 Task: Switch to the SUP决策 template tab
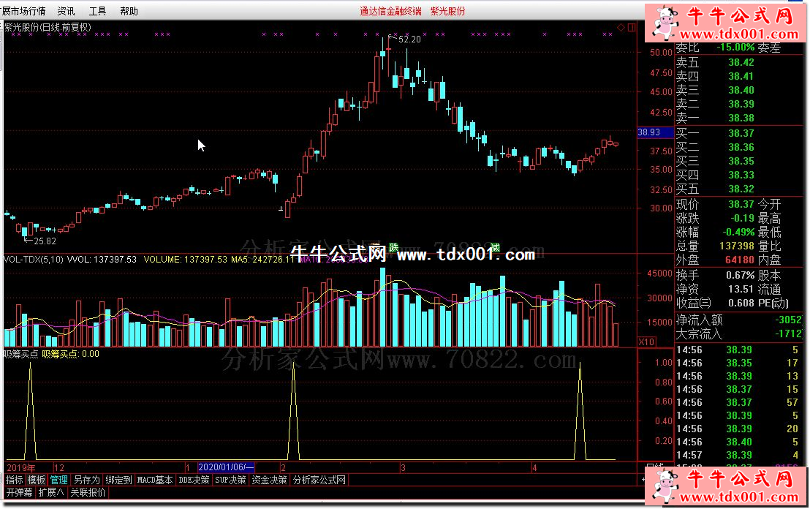[230, 480]
